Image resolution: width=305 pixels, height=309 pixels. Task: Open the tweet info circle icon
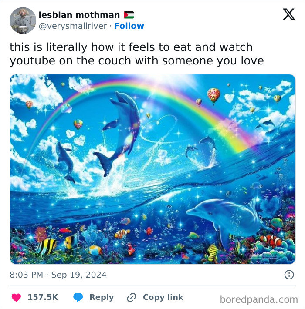[289, 275]
